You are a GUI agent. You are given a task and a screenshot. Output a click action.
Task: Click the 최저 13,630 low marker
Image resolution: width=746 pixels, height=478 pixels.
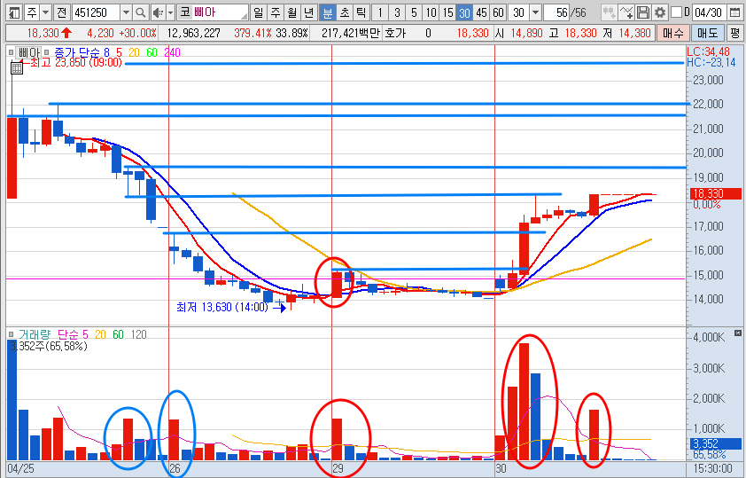click(222, 307)
